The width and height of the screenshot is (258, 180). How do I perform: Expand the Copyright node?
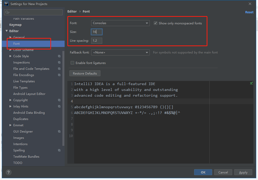(x=11, y=100)
